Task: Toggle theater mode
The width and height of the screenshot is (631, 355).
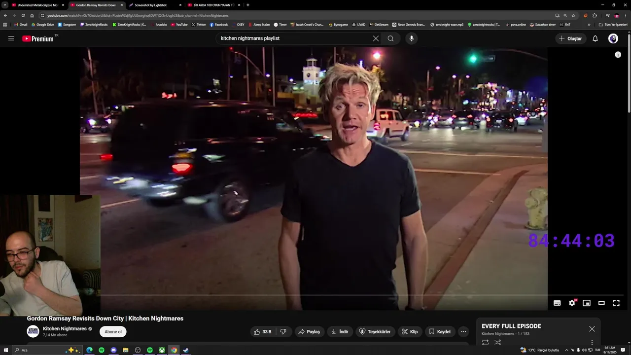Action: 601,303
